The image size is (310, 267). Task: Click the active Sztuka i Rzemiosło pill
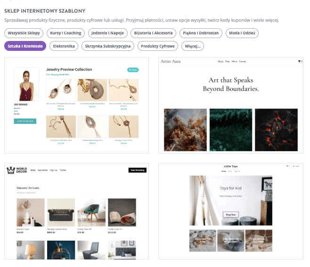(x=25, y=46)
